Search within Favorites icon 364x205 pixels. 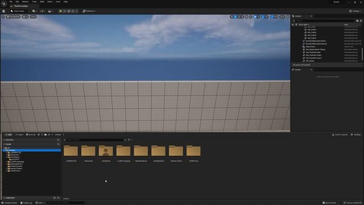(58, 140)
